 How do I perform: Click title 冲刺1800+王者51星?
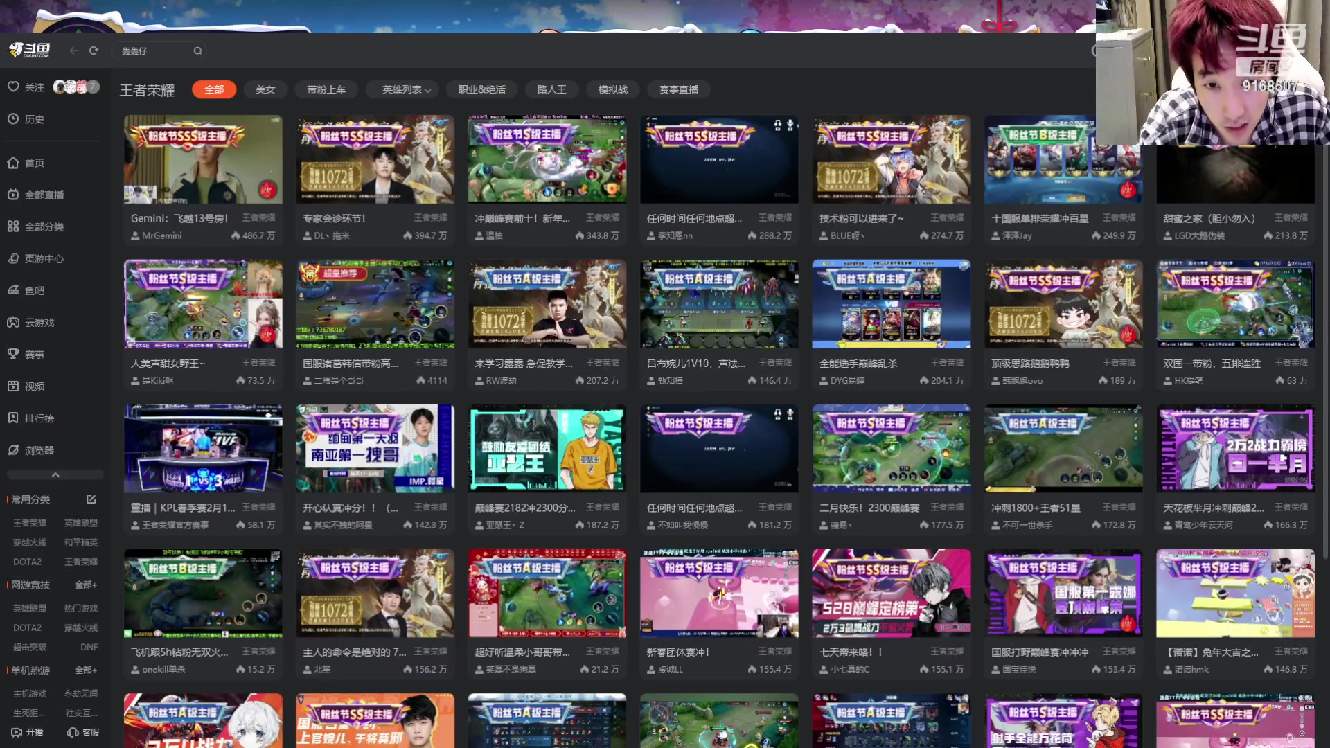point(1036,508)
